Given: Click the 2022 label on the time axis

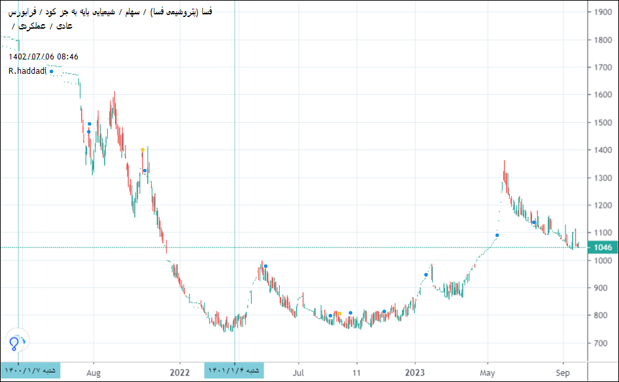Looking at the screenshot, I should (x=180, y=373).
